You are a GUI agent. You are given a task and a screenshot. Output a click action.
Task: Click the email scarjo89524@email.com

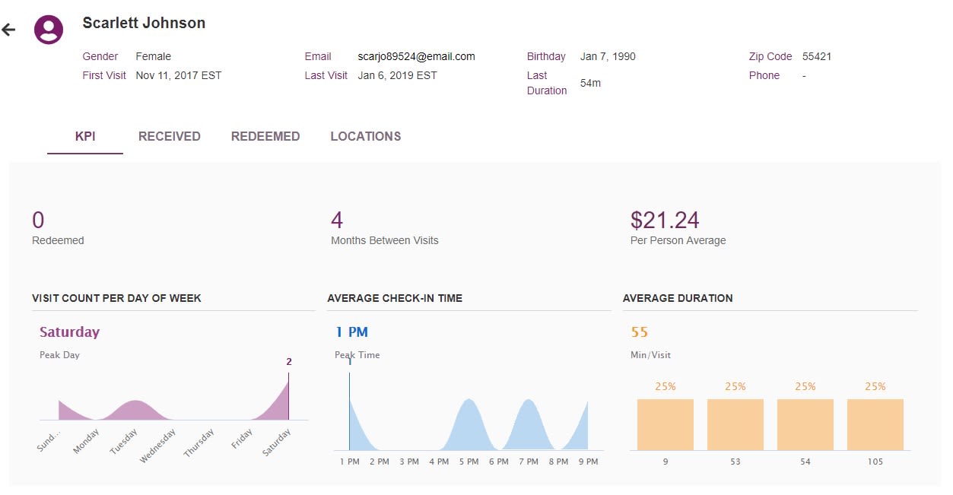(x=415, y=56)
